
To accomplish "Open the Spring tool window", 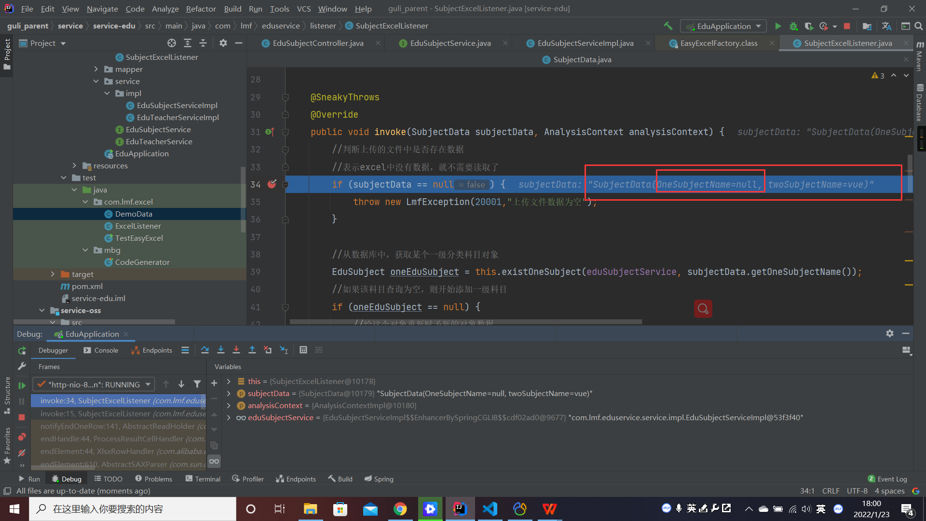I will point(379,479).
